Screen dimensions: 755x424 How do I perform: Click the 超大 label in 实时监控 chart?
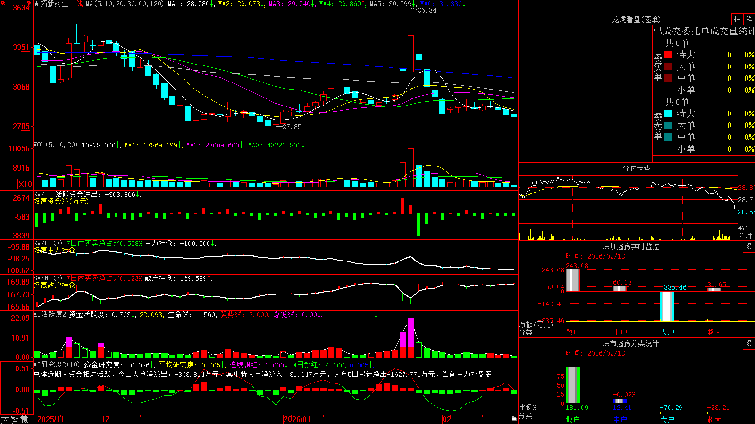point(714,332)
